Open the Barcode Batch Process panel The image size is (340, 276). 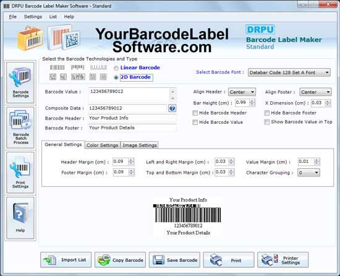click(20, 127)
